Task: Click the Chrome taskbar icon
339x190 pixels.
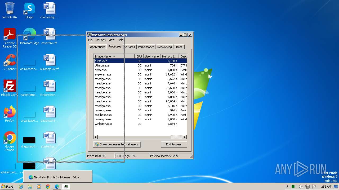Action: (x=48, y=187)
